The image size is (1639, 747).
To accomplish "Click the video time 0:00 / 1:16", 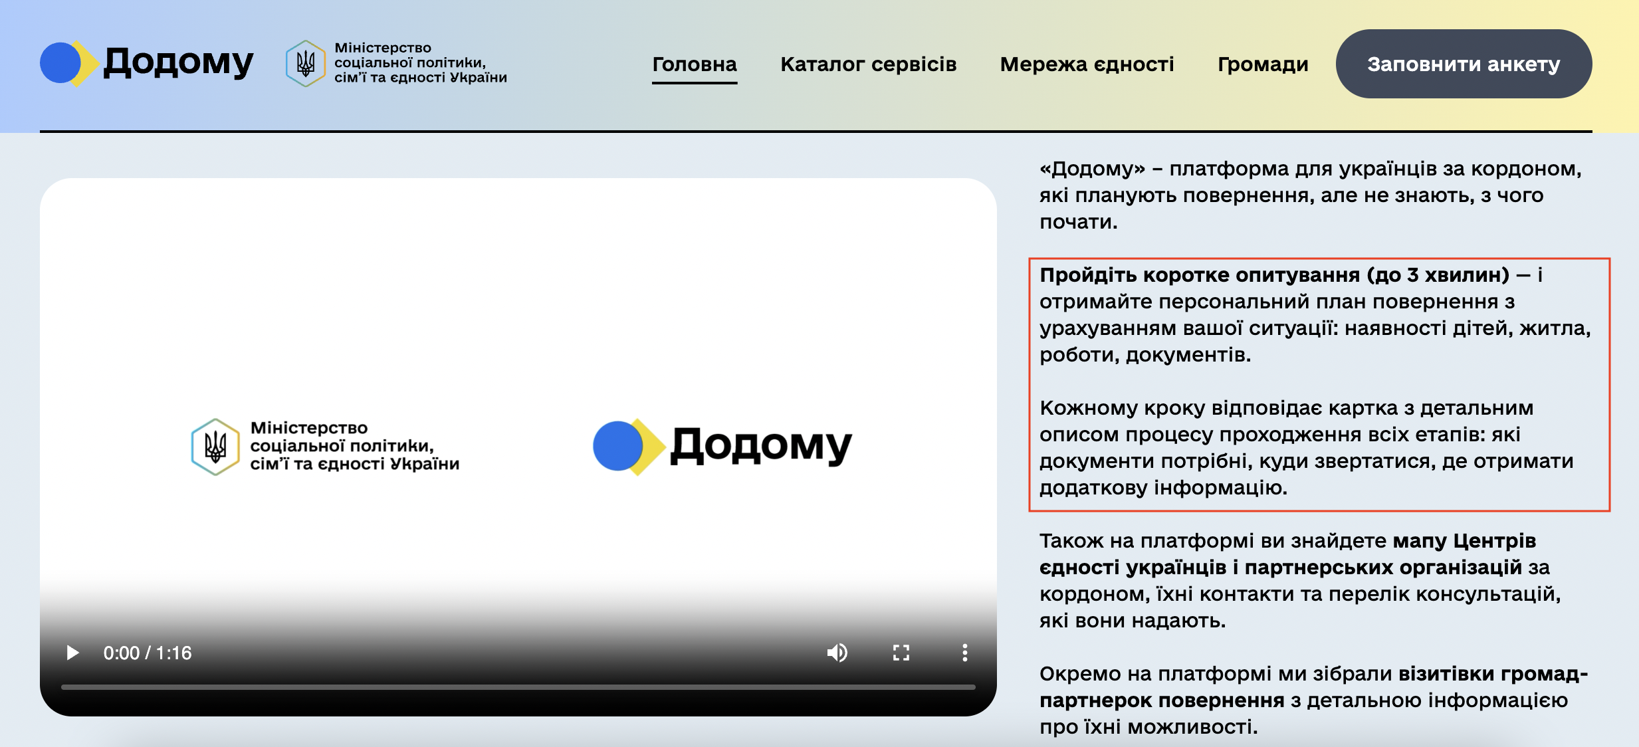I will click(148, 653).
